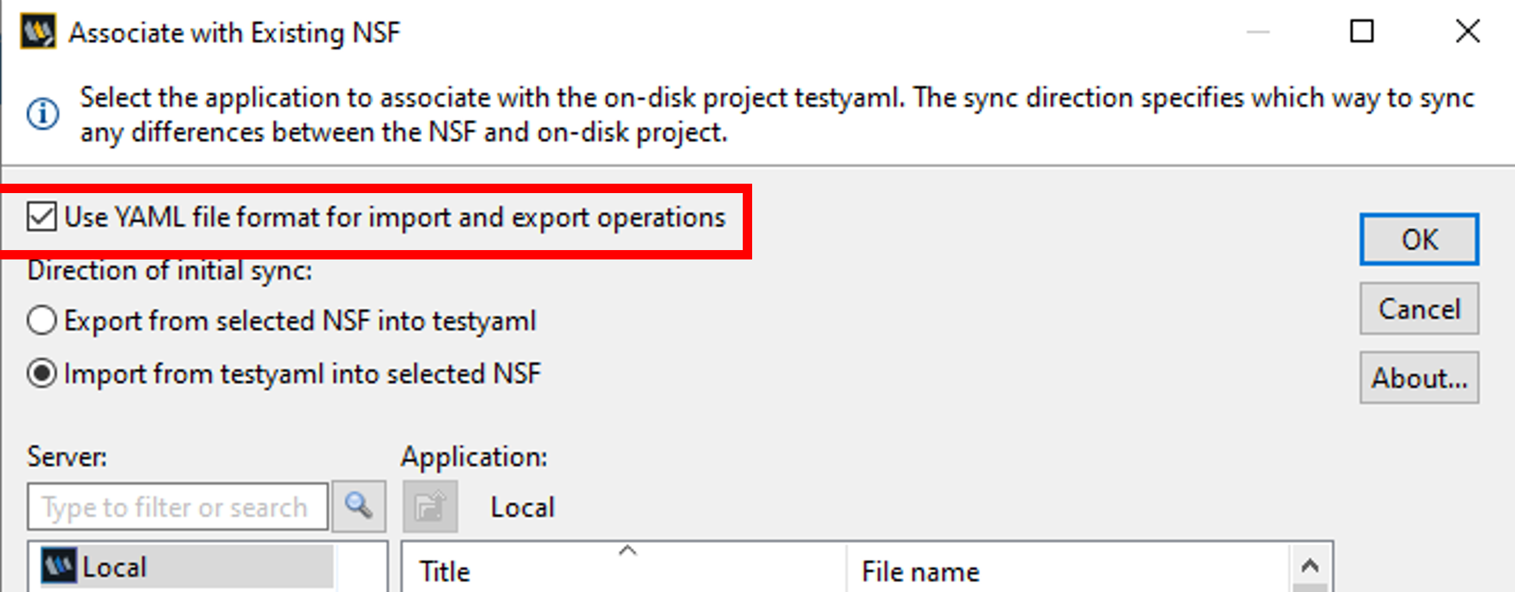The height and width of the screenshot is (592, 1515).
Task: Click the sort chevron above the Title column
Action: [627, 550]
